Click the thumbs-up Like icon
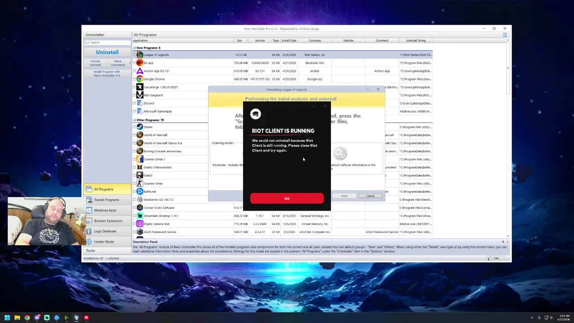This screenshot has width=574, height=323. point(490,258)
